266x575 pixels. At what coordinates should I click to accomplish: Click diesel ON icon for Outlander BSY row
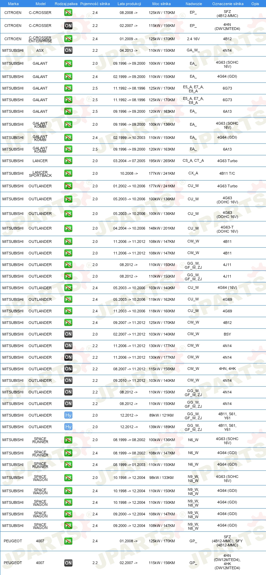coord(68,334)
